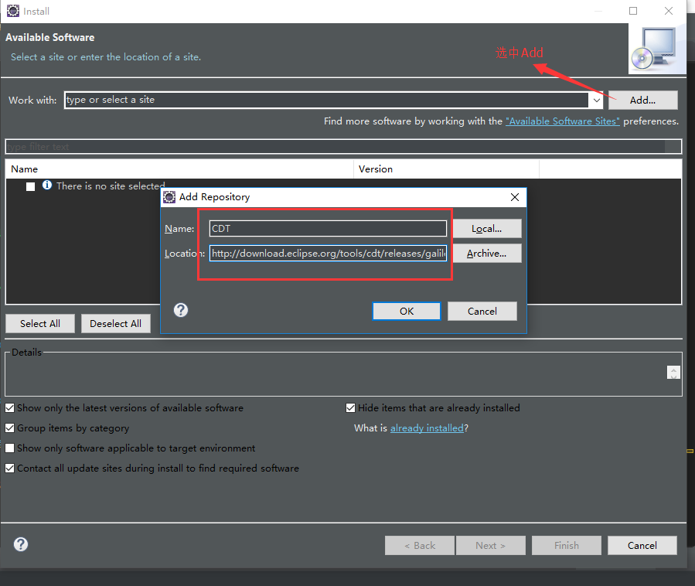Close the Install window
This screenshot has width=695, height=586.
point(669,11)
